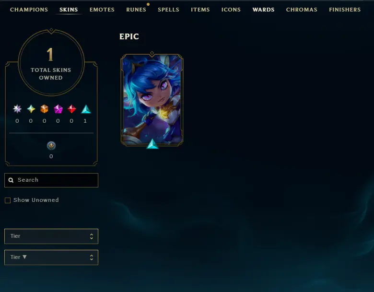Click the Mythic tier yellow diamond gem icon

[31, 109]
